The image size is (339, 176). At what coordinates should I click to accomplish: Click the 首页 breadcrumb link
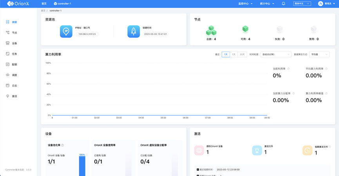(x=43, y=11)
